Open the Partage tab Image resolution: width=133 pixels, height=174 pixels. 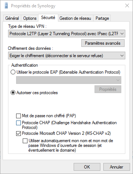click(x=102, y=18)
